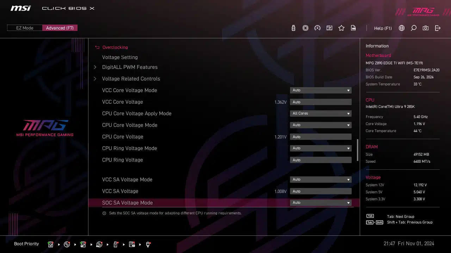
Task: Select Advanced (F7) mode
Action: click(60, 28)
